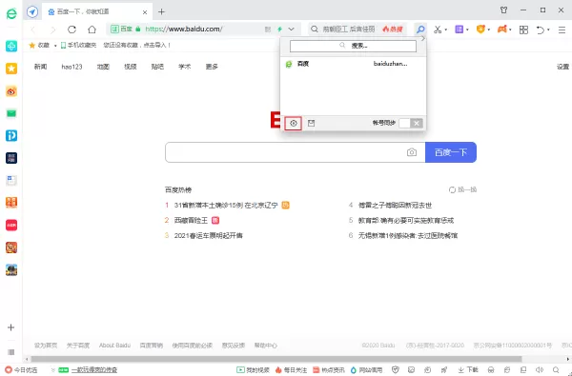Screen dimensions: 572x376
Task: Toggle the 帐号同步 account sync switch
Action: point(411,123)
